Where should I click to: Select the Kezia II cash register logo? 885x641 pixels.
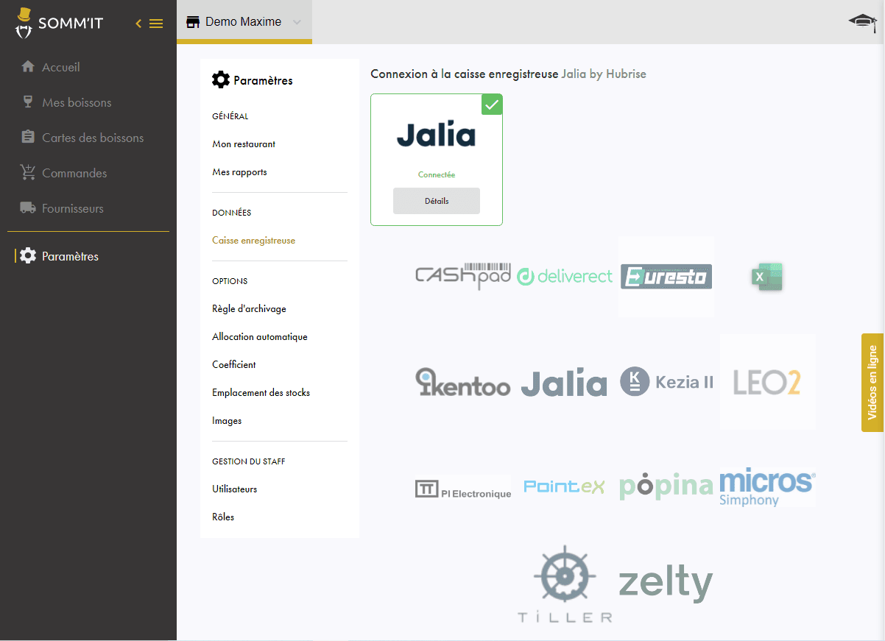[666, 382]
